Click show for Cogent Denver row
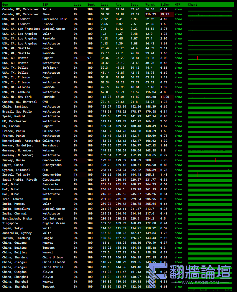 [178, 58]
